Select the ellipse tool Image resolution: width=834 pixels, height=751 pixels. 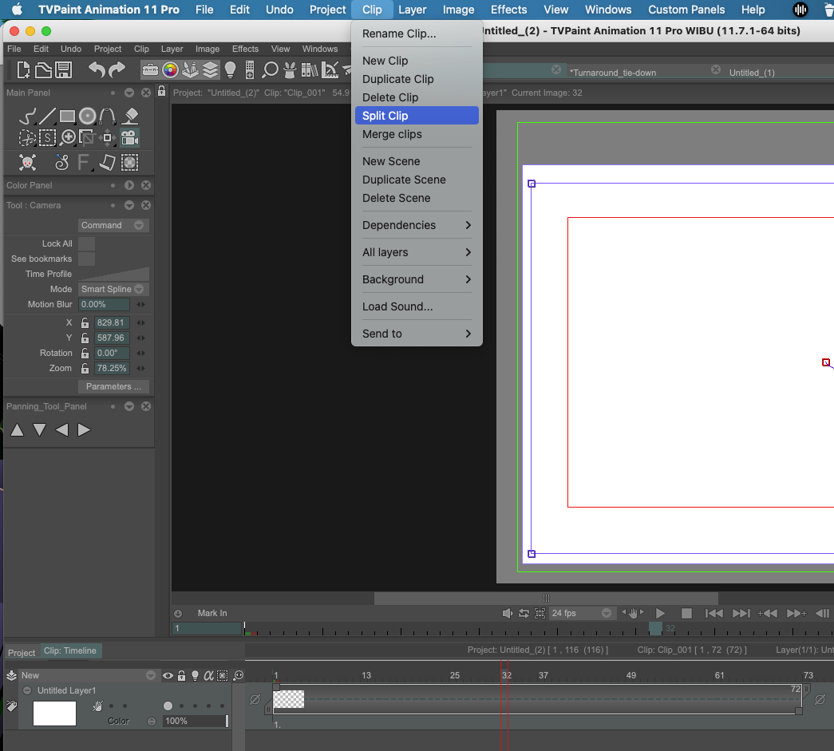(x=87, y=116)
